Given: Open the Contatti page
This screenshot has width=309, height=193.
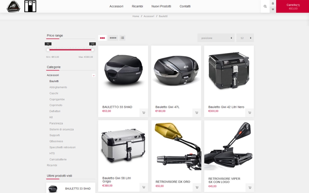Looking at the screenshot, I should pos(185,6).
